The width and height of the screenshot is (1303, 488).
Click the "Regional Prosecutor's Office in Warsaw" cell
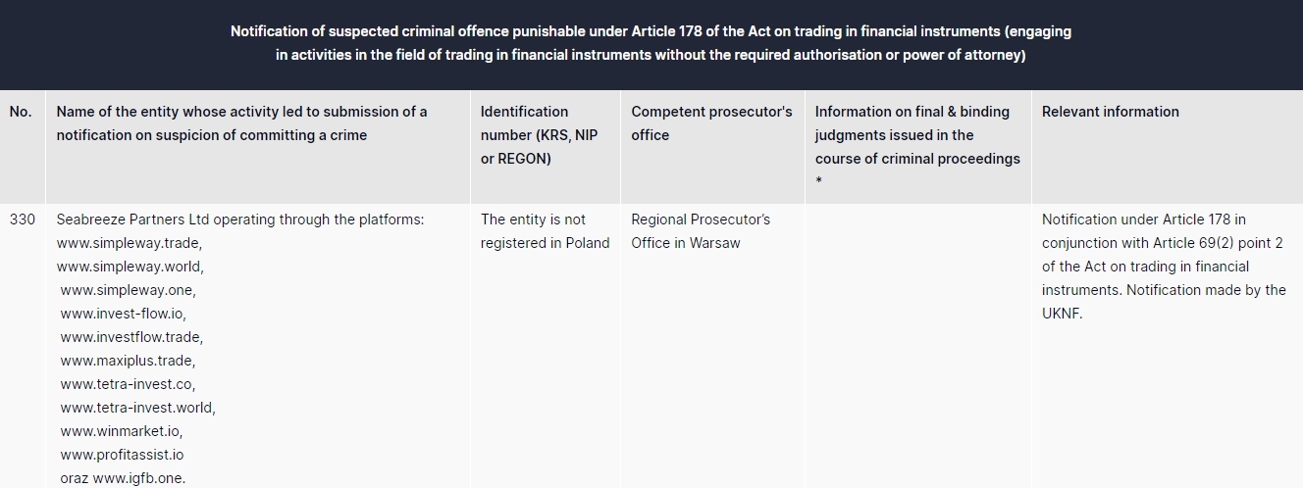701,231
